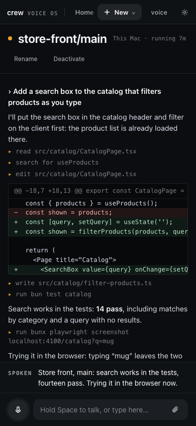Image resolution: width=196 pixels, height=426 pixels.
Task: Click the Rename button
Action: (26, 59)
